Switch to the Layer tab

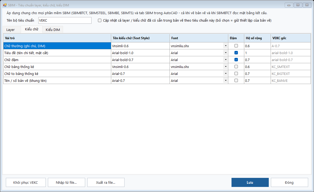click(x=12, y=30)
